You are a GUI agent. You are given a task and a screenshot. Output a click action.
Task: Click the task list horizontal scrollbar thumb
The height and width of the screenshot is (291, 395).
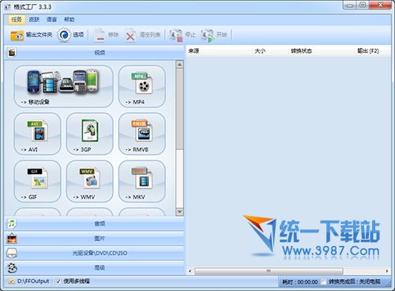point(269,271)
